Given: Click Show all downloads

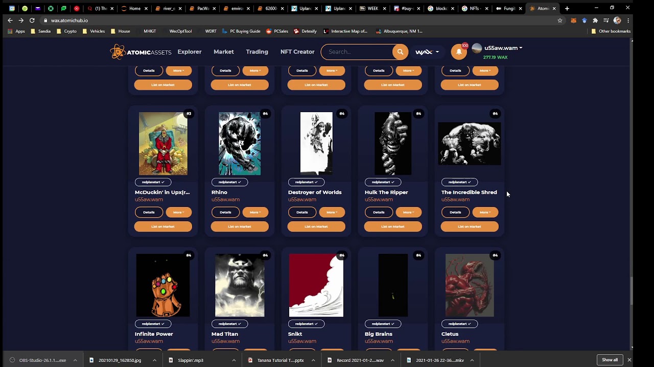Looking at the screenshot, I should (610, 360).
